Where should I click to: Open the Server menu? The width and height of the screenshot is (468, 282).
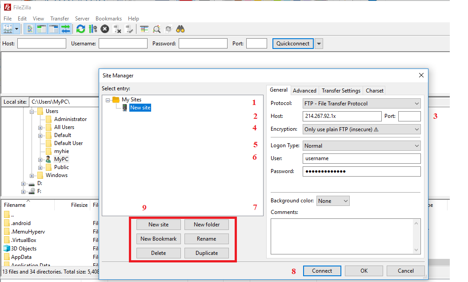pos(82,19)
